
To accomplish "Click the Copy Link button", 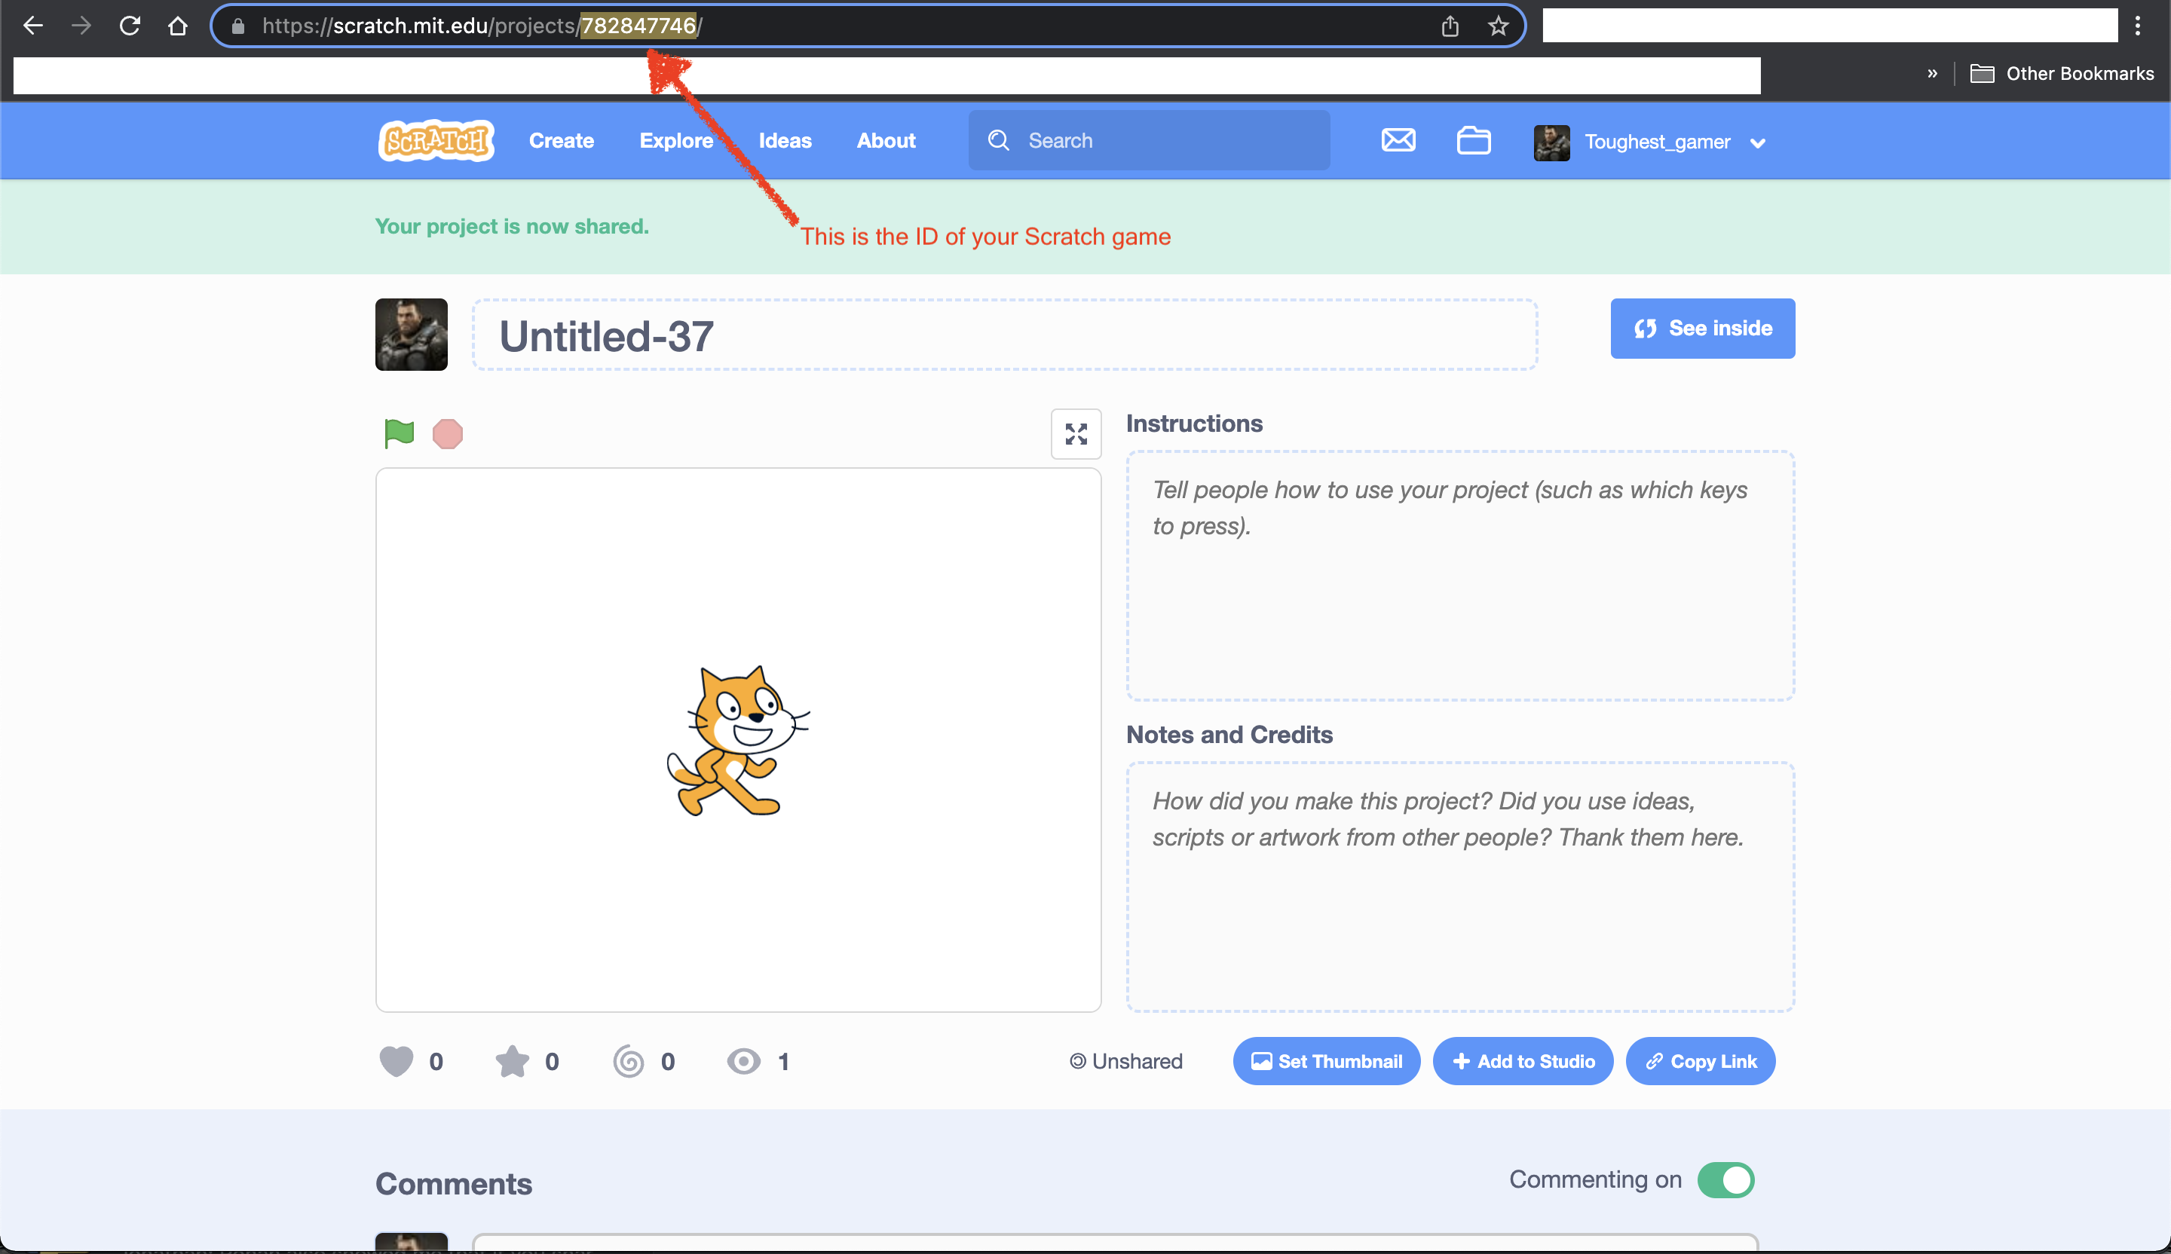I will pos(1700,1061).
